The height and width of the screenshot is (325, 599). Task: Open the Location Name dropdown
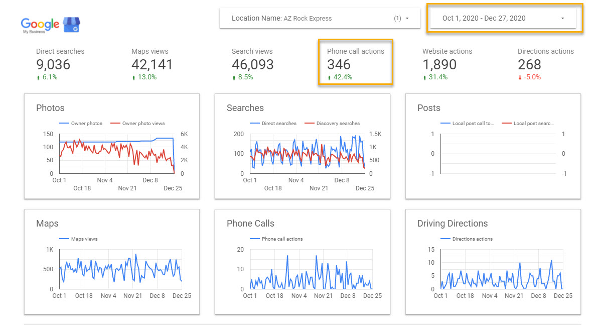pyautogui.click(x=320, y=19)
